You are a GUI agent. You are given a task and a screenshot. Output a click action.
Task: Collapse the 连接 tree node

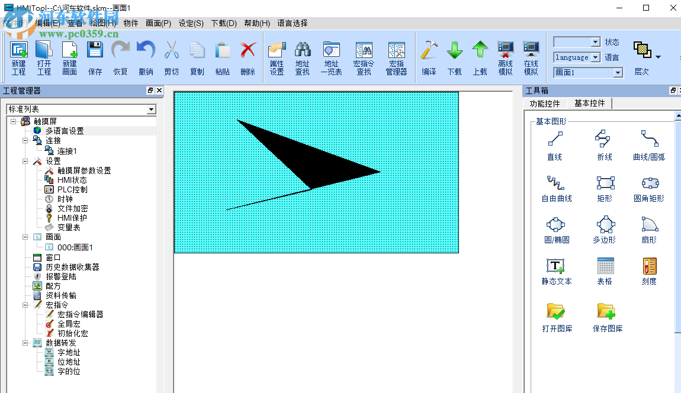[25, 141]
